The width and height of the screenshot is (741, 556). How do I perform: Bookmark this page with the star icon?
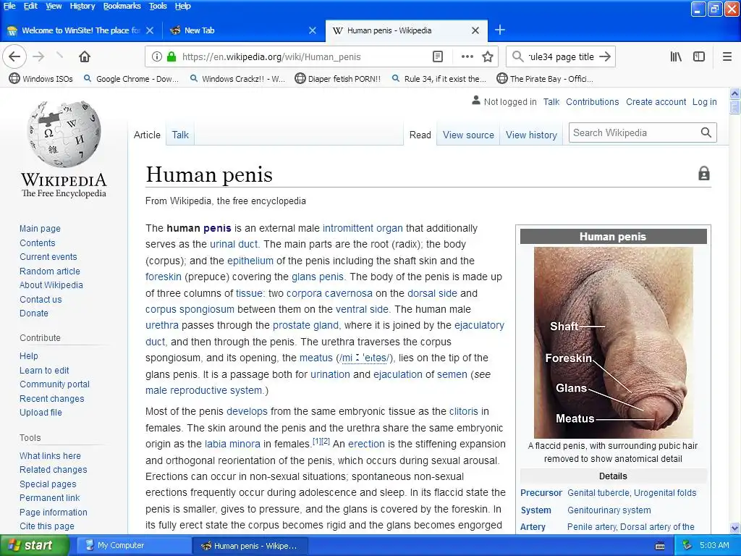click(488, 56)
